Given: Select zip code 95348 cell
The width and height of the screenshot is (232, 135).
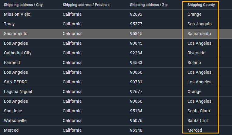Looking at the screenshot, I should (136, 130).
